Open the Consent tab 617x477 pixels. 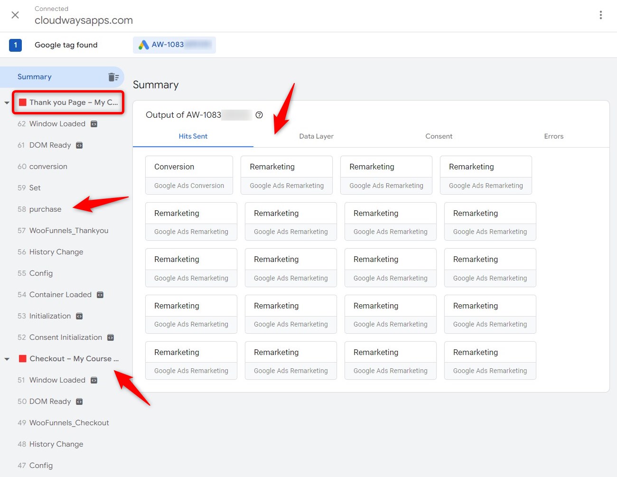point(439,136)
